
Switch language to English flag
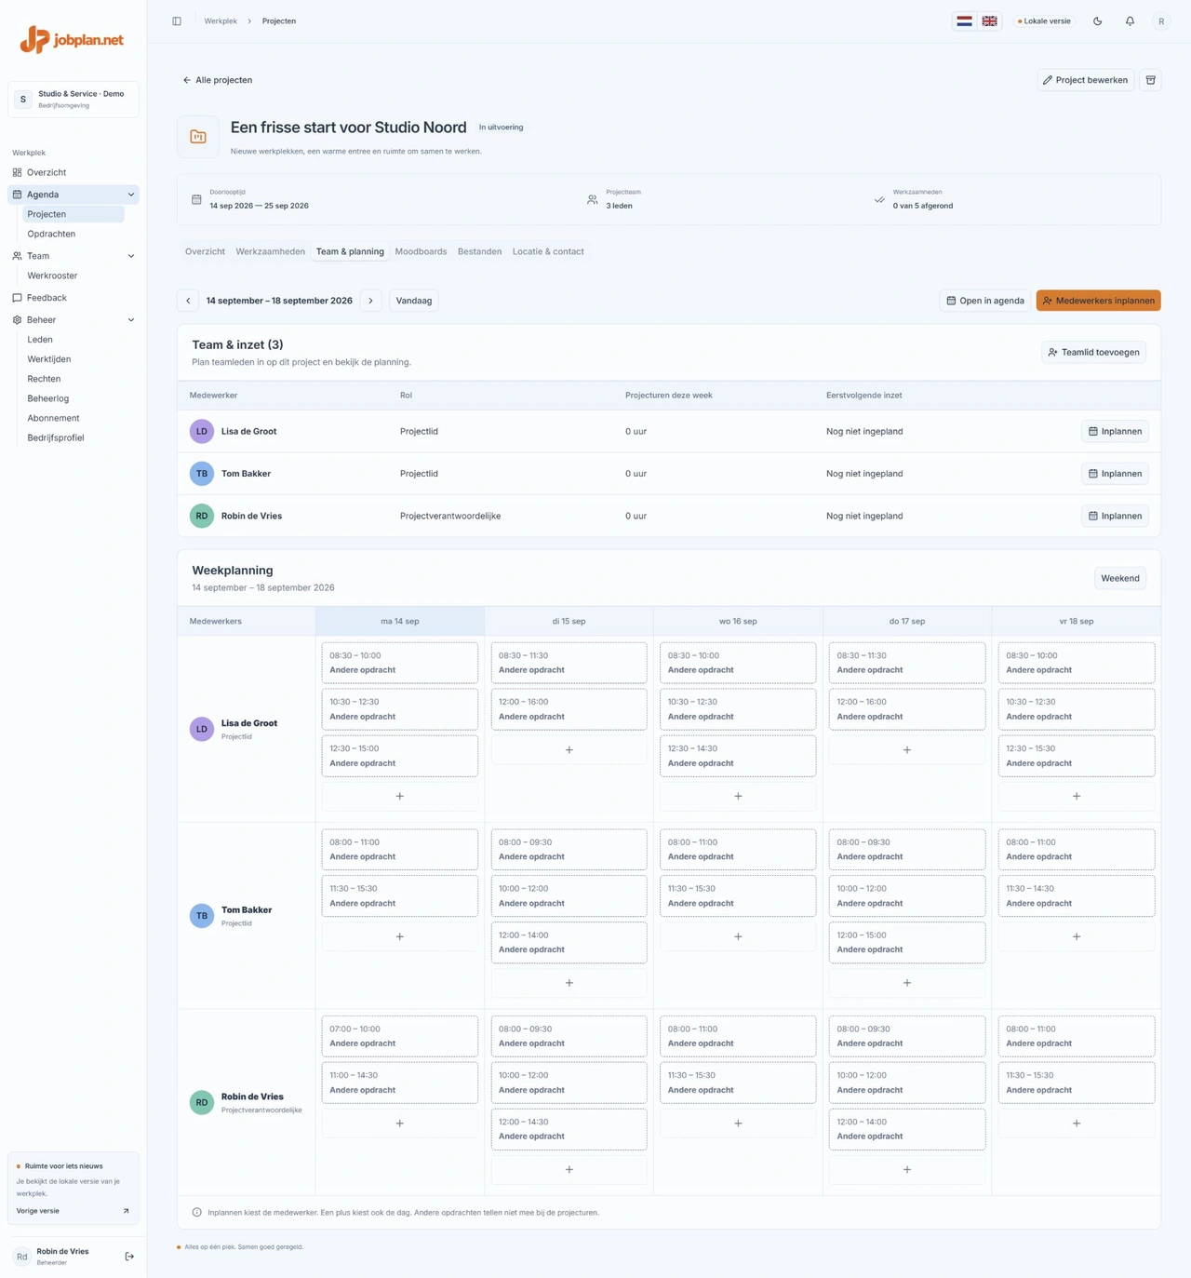[989, 20]
